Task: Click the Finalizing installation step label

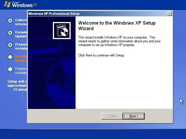Action: [21, 71]
